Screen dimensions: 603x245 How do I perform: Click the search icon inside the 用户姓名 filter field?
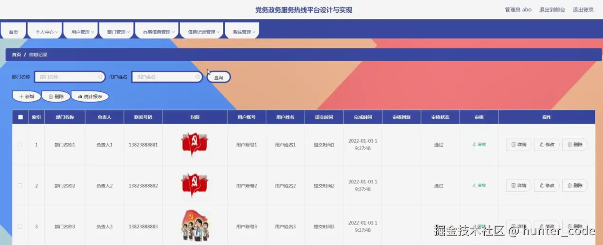tap(198, 77)
